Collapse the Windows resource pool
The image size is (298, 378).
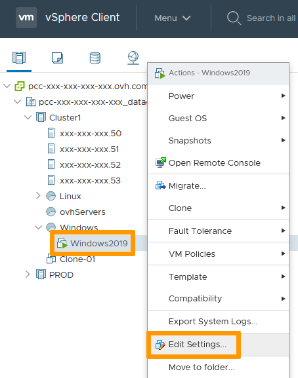(x=38, y=227)
